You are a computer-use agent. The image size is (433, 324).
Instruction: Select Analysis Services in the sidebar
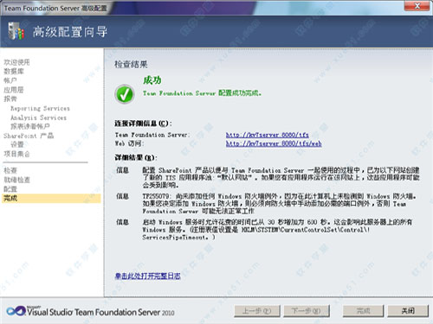pyautogui.click(x=38, y=118)
